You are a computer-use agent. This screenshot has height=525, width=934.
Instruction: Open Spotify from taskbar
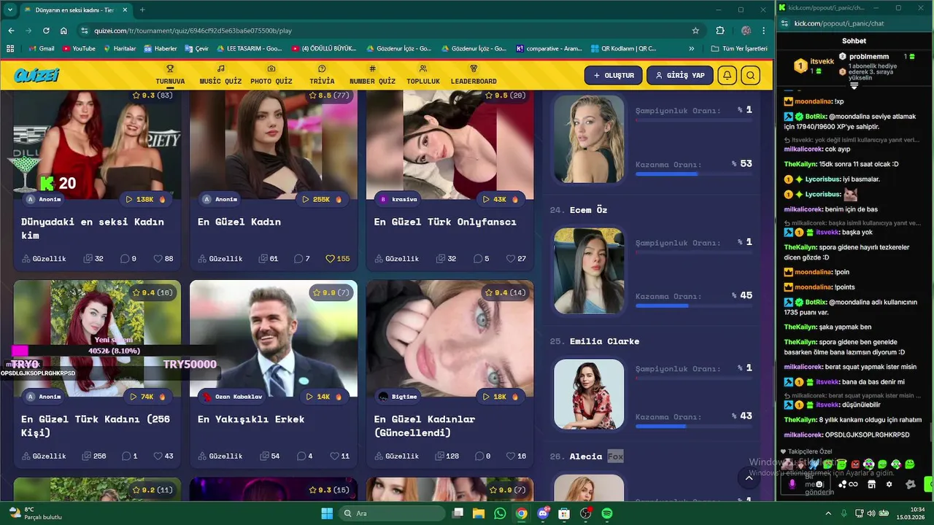coord(606,513)
